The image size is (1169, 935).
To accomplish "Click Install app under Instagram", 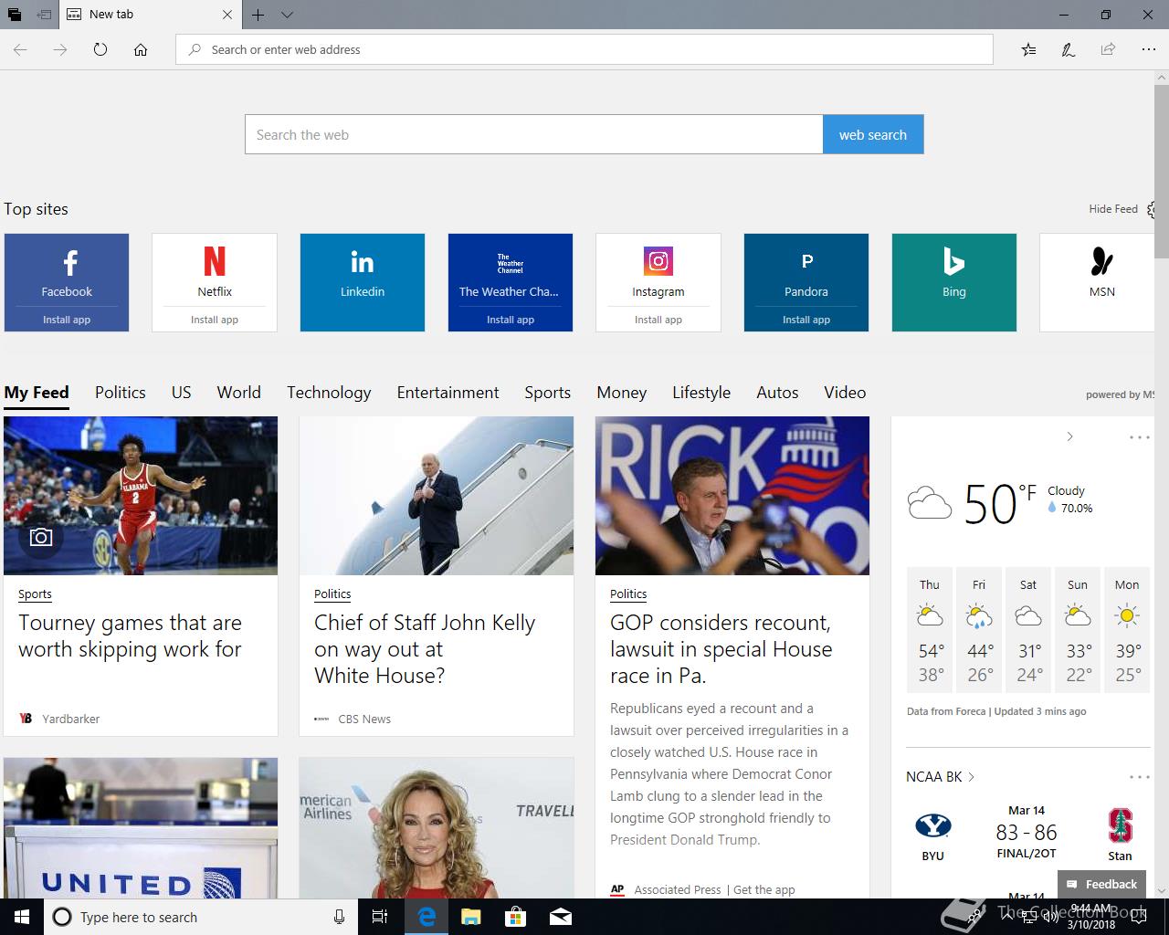I will (x=658, y=320).
